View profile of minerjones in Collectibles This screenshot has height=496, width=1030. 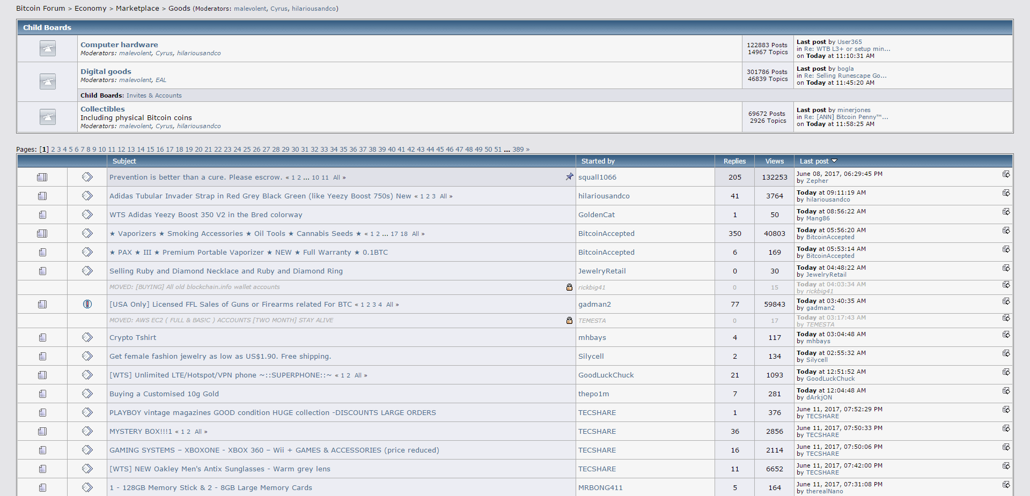tap(854, 110)
